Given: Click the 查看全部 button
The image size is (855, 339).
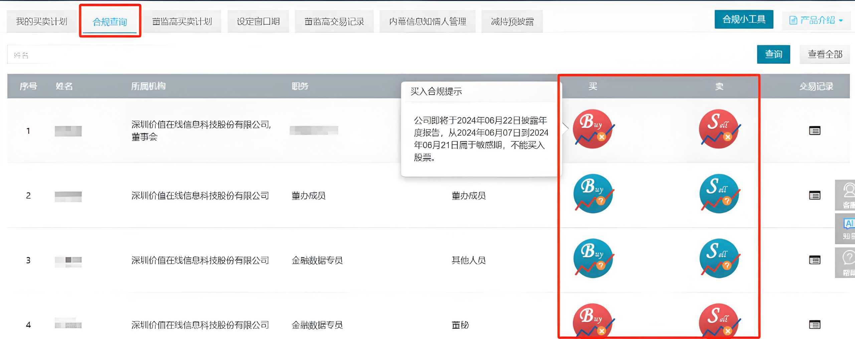Looking at the screenshot, I should coord(825,54).
